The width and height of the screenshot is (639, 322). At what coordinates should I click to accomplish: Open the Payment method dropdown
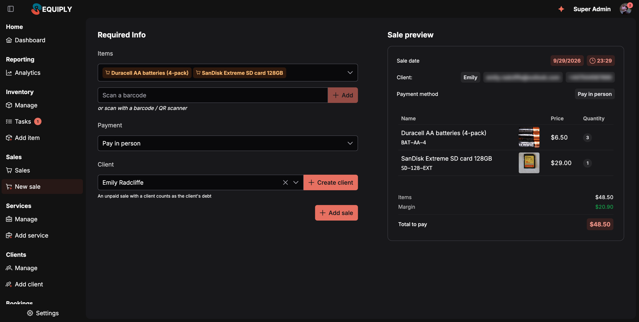point(227,143)
